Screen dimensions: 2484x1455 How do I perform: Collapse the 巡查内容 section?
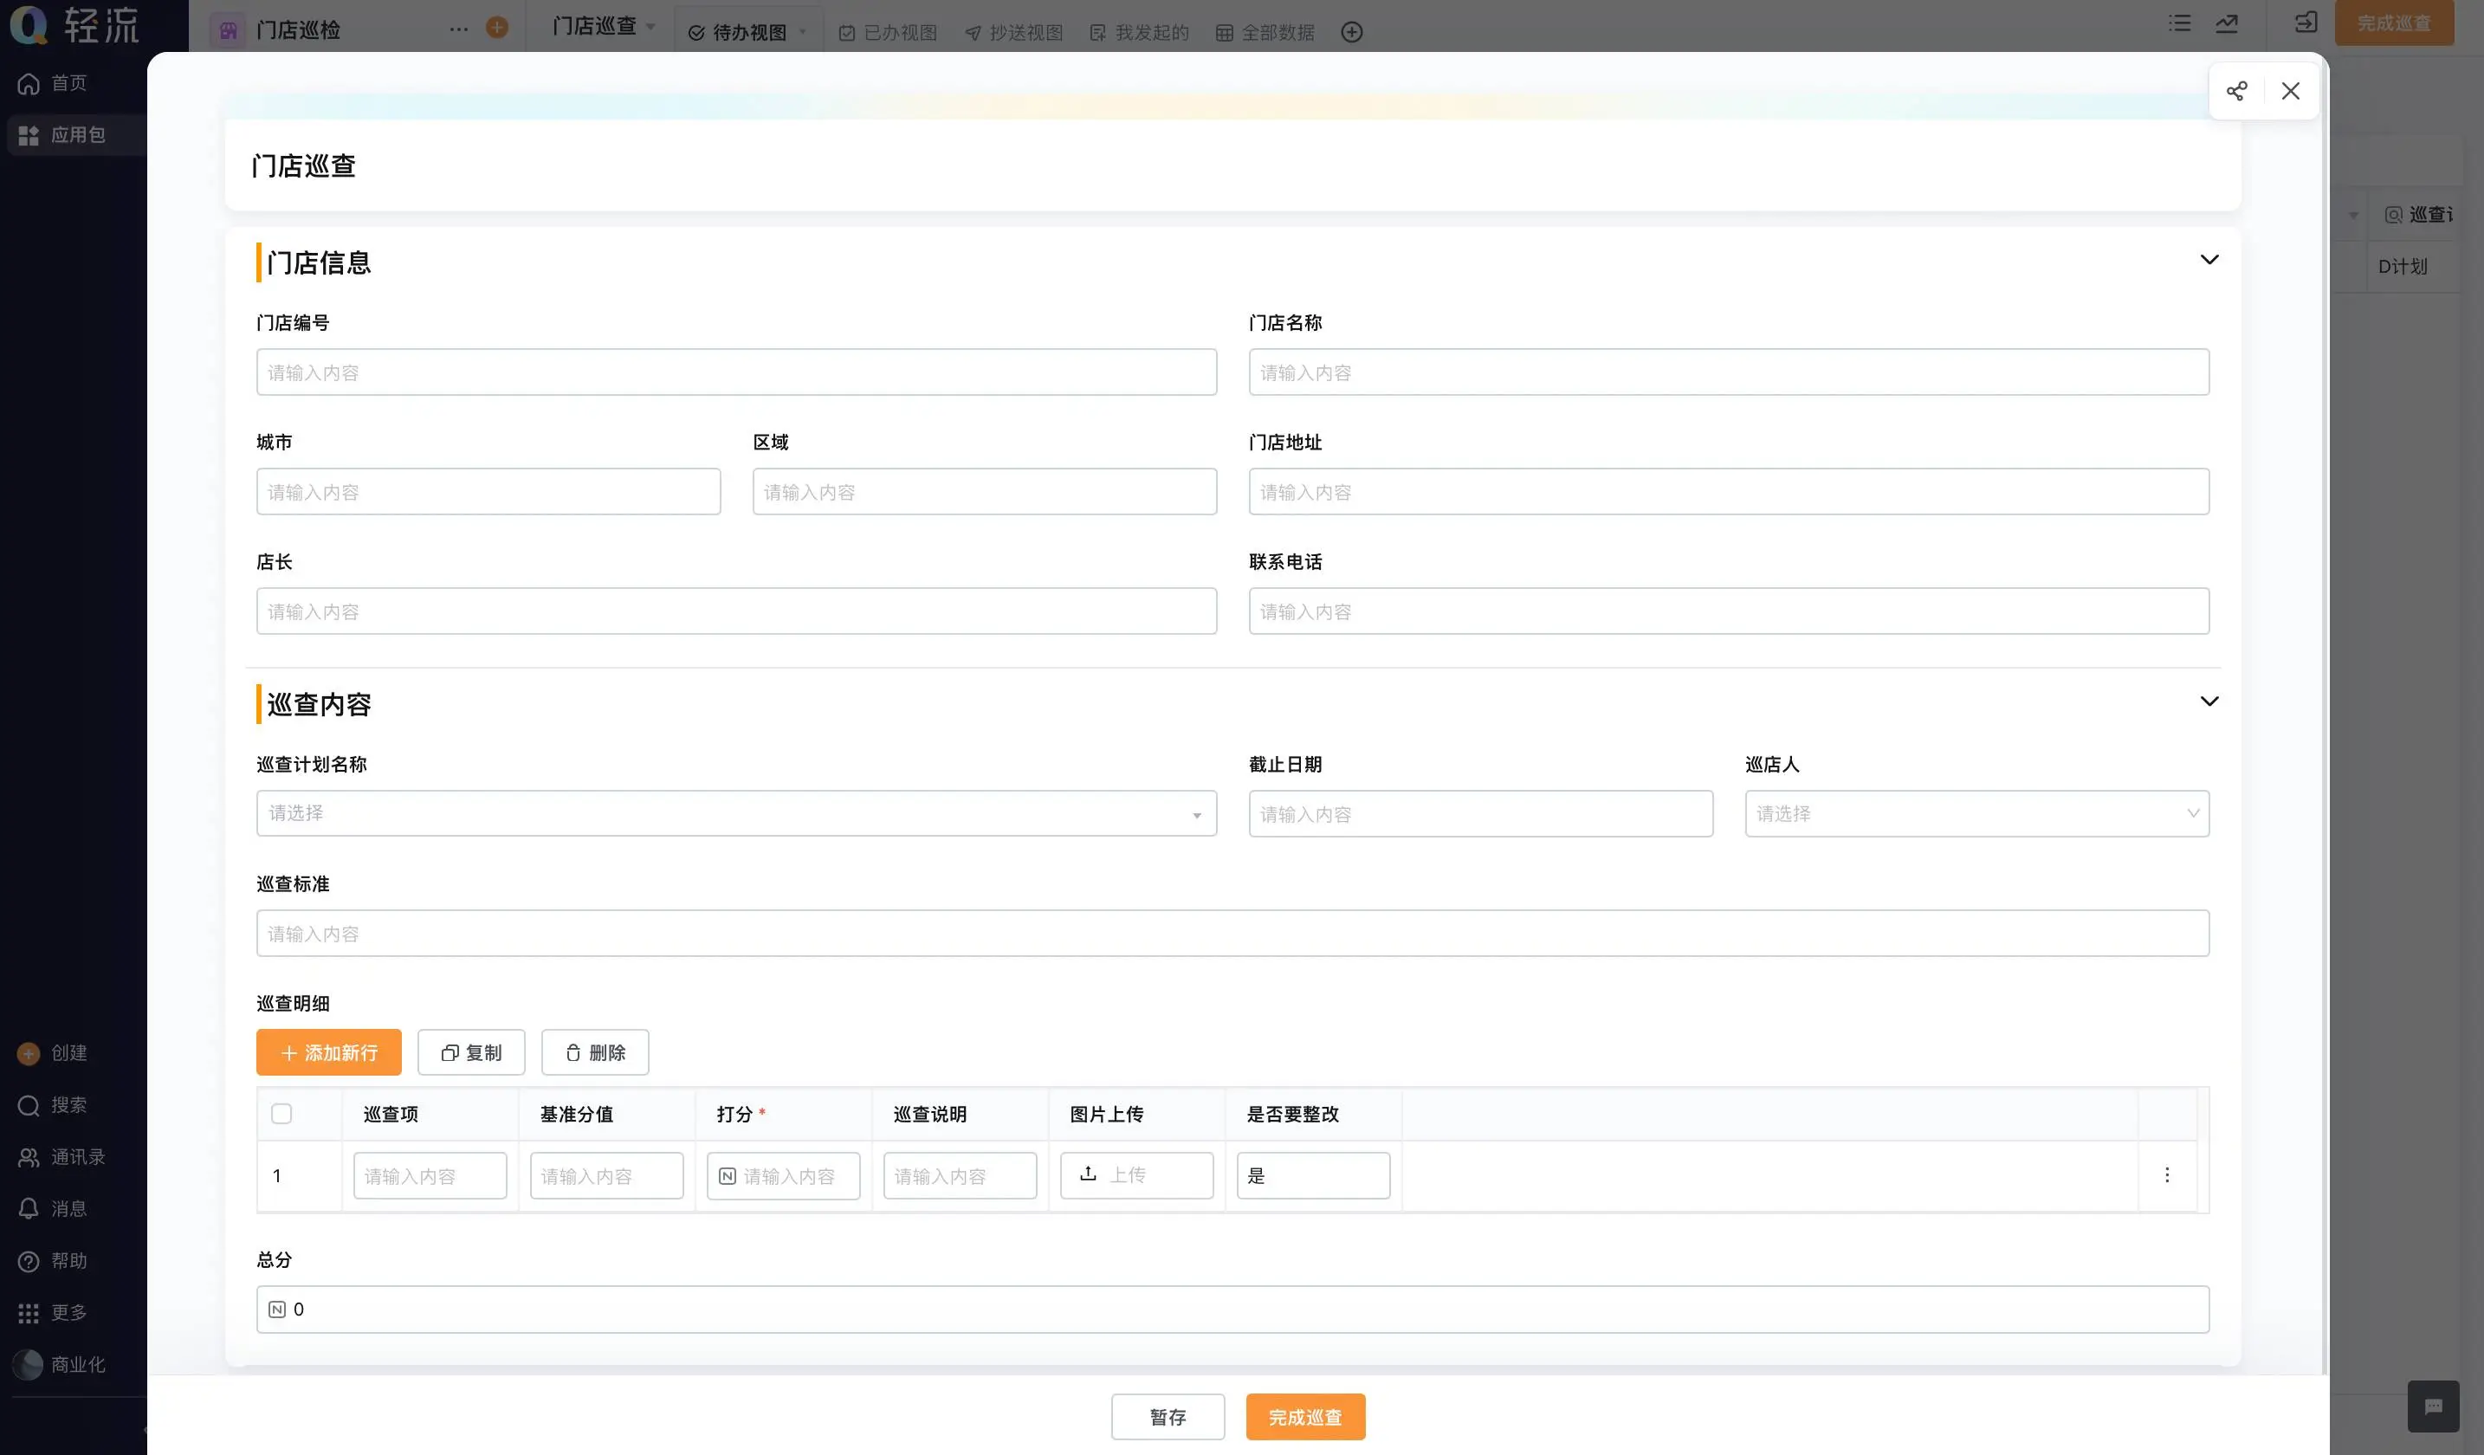[2209, 702]
